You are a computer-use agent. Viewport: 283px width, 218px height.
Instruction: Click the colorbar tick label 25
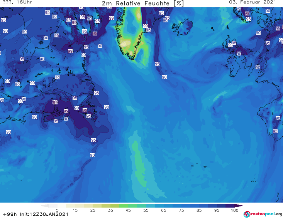click(x=93, y=210)
